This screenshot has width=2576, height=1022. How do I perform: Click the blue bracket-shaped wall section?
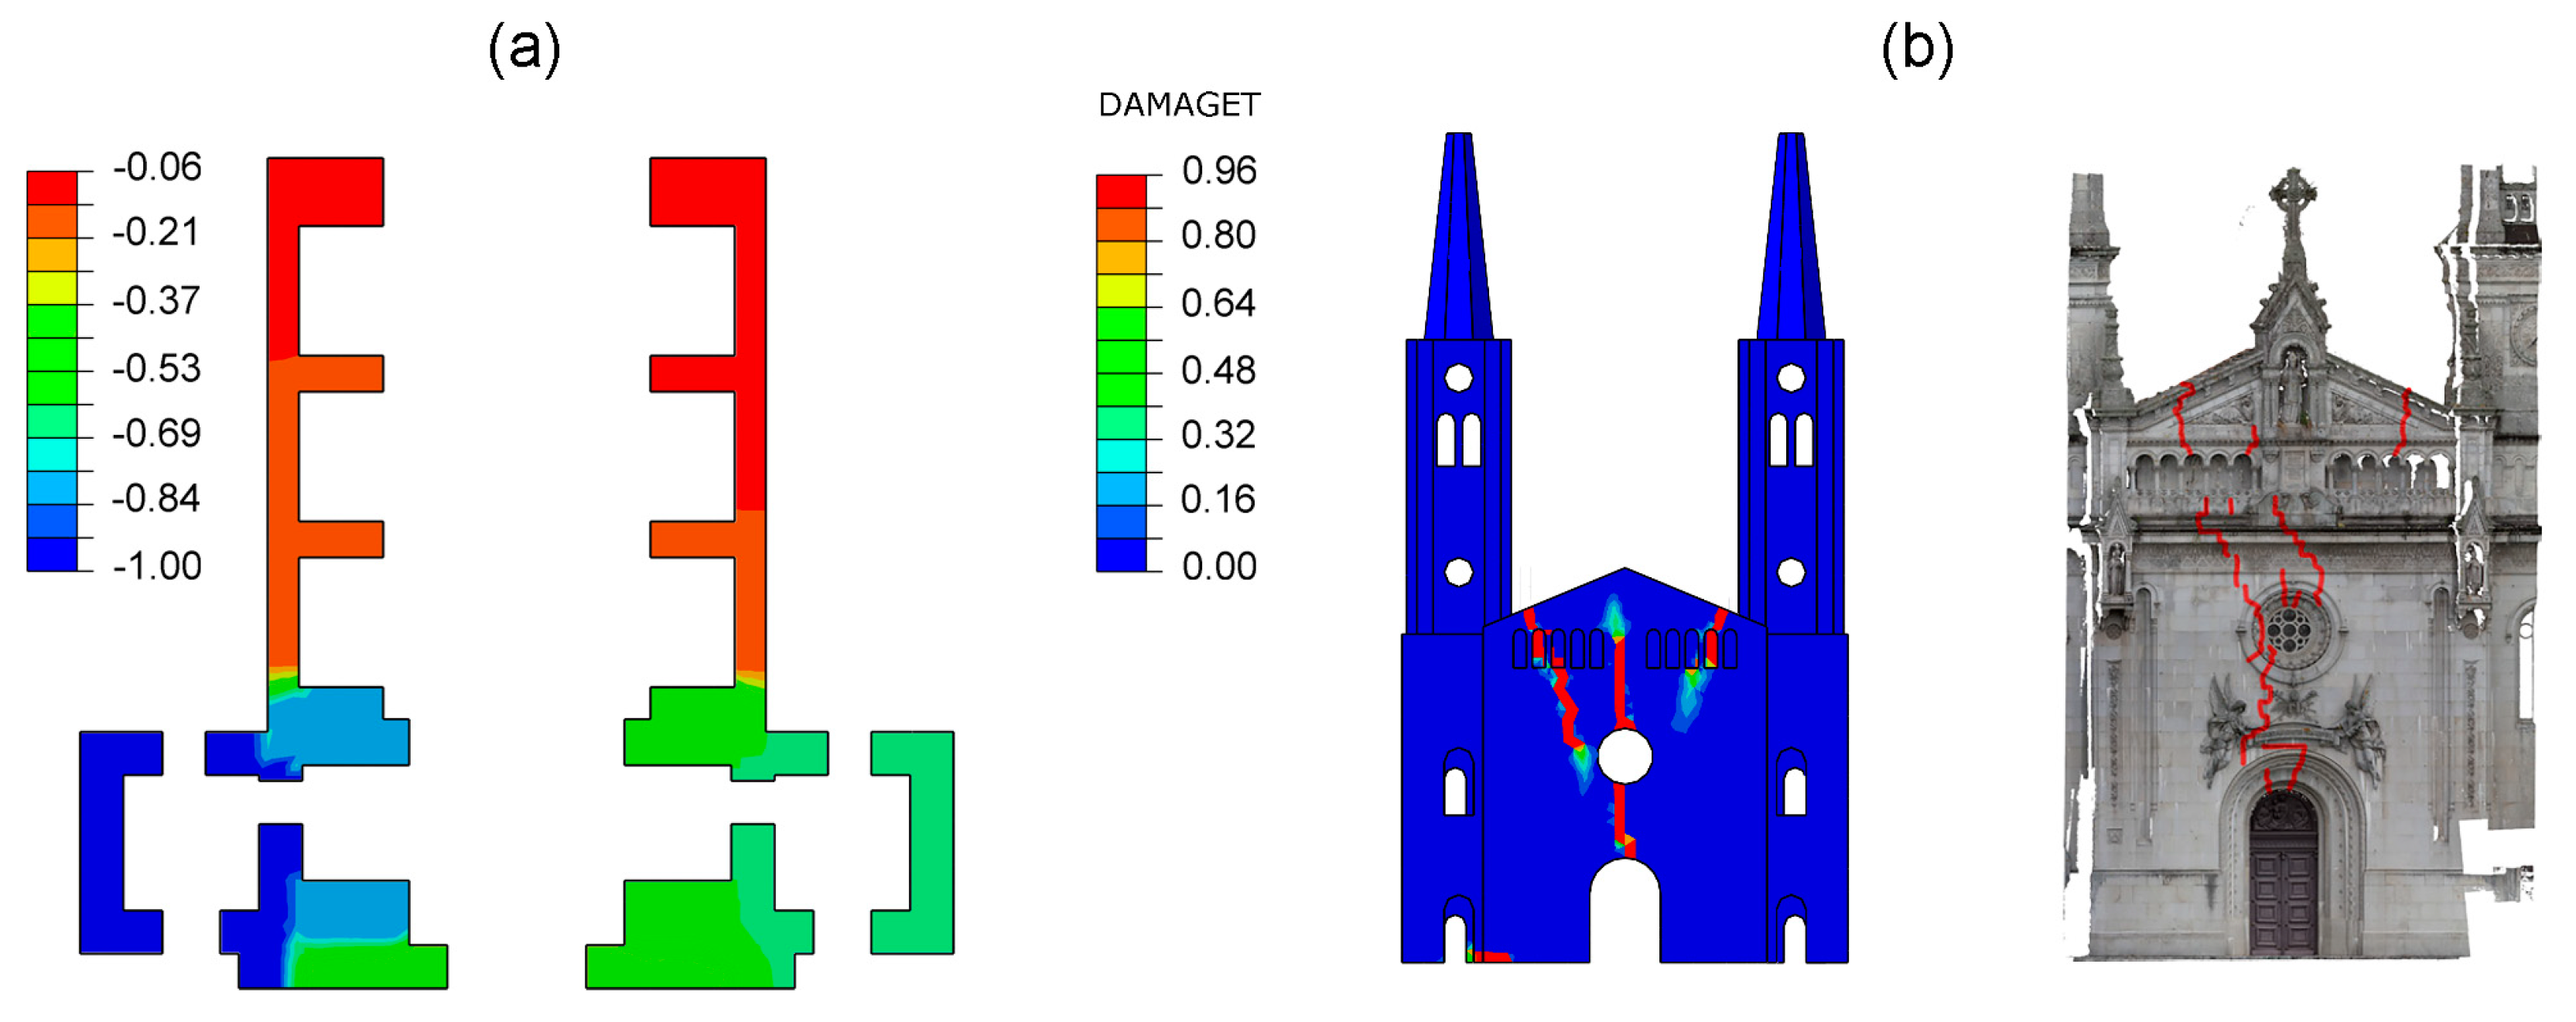click(102, 842)
